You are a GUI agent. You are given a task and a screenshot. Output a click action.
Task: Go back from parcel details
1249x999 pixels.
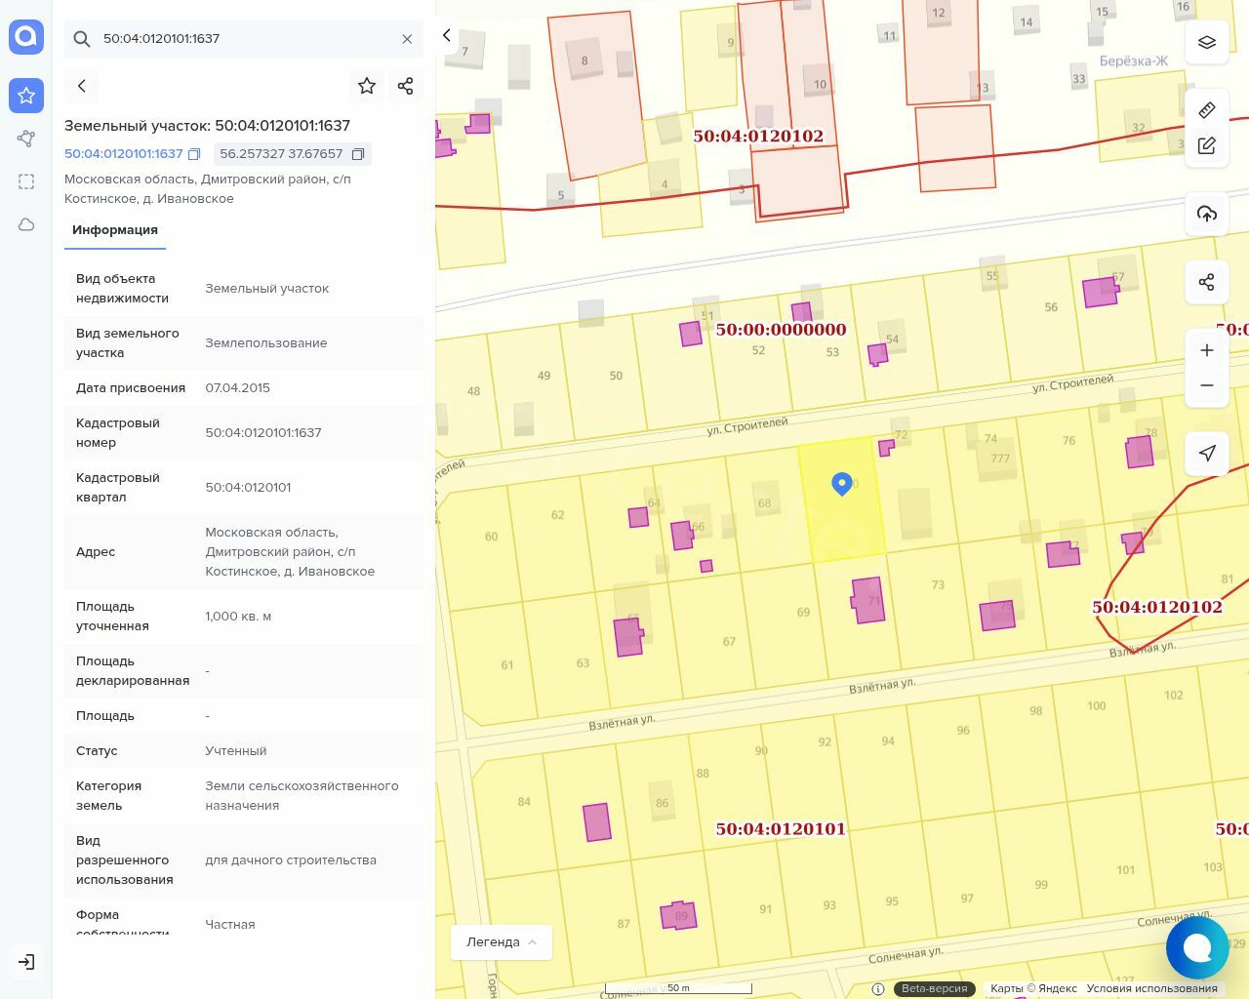(82, 86)
